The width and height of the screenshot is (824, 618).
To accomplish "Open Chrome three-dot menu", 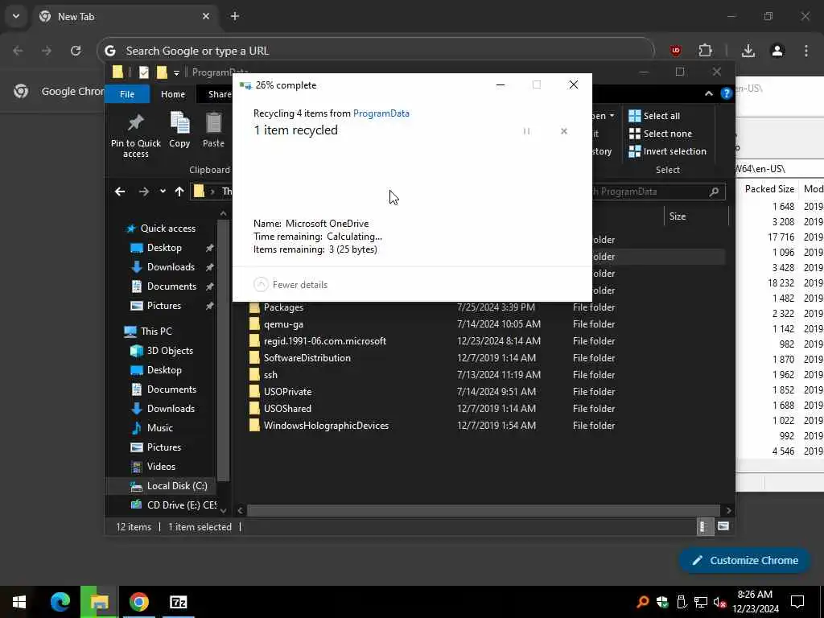I will pos(806,51).
